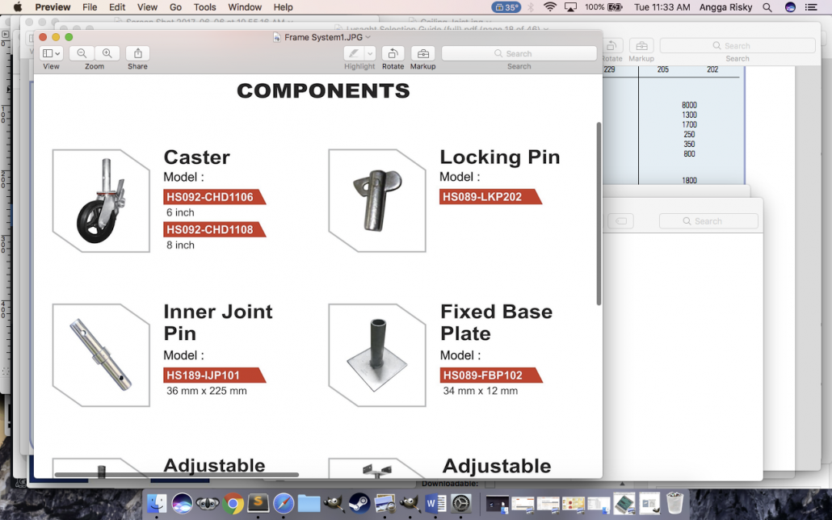Open the Tools menu

[x=204, y=7]
